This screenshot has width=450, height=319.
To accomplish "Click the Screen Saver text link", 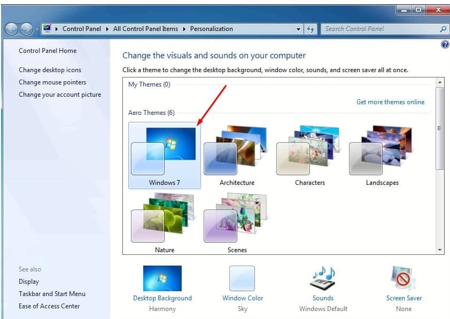I will [x=404, y=298].
